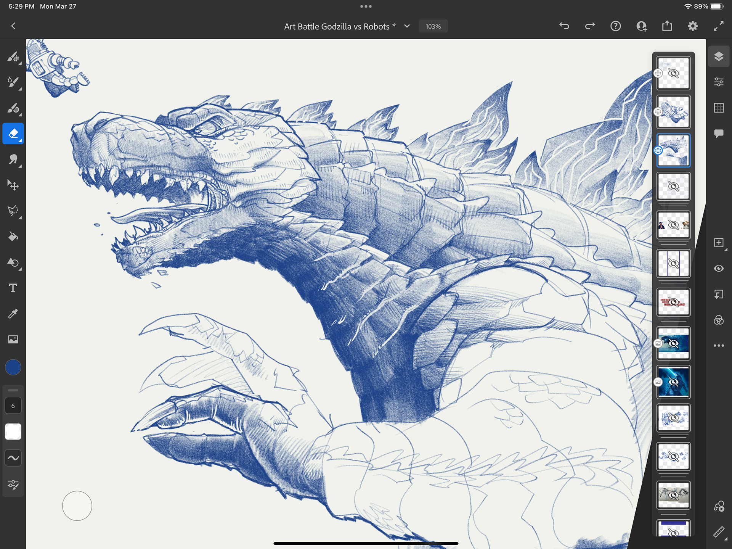This screenshot has width=732, height=549.
Task: Show the hidden empty fourth layer
Action: (x=673, y=186)
